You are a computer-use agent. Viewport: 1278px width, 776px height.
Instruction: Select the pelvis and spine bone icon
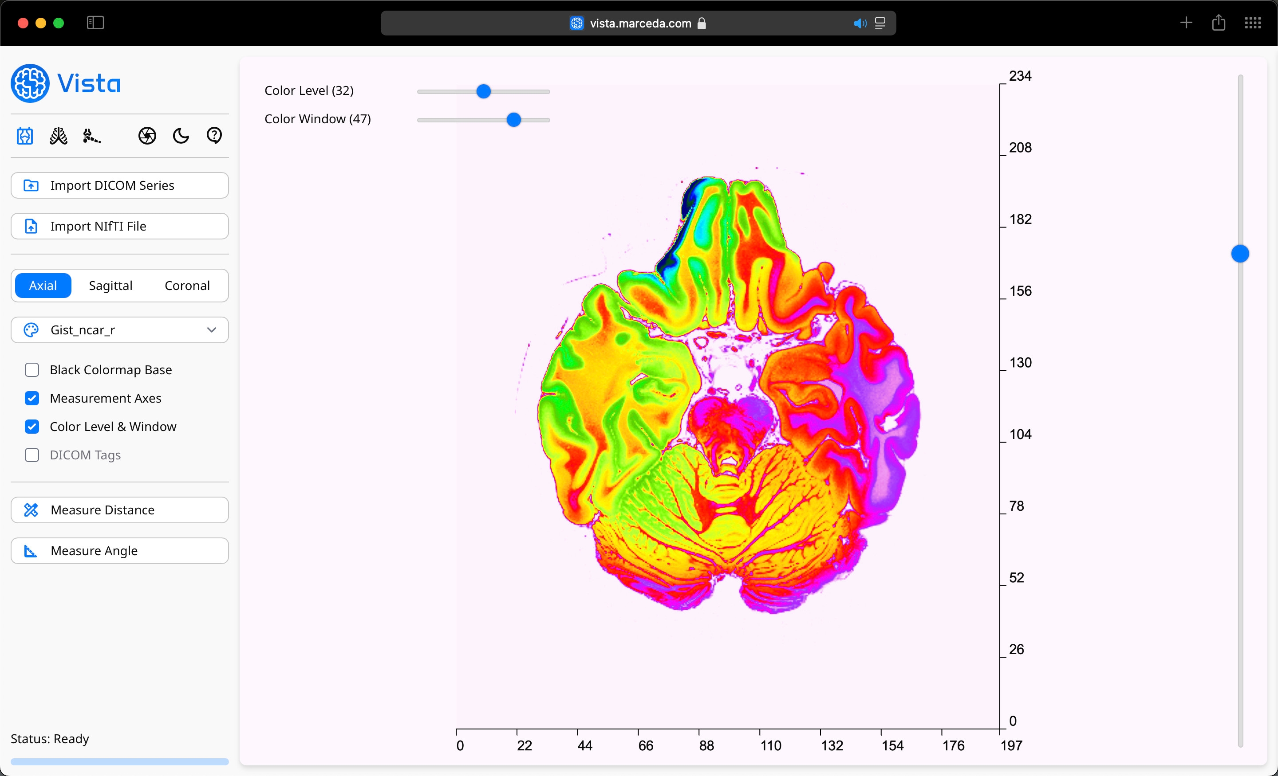tap(92, 136)
